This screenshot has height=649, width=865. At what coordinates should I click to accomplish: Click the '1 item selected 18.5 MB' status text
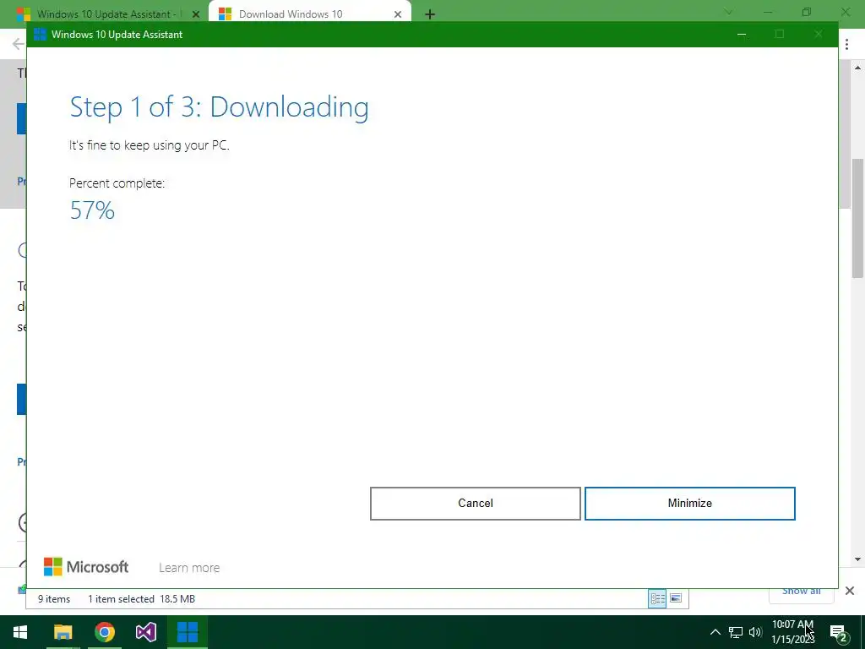[141, 599]
